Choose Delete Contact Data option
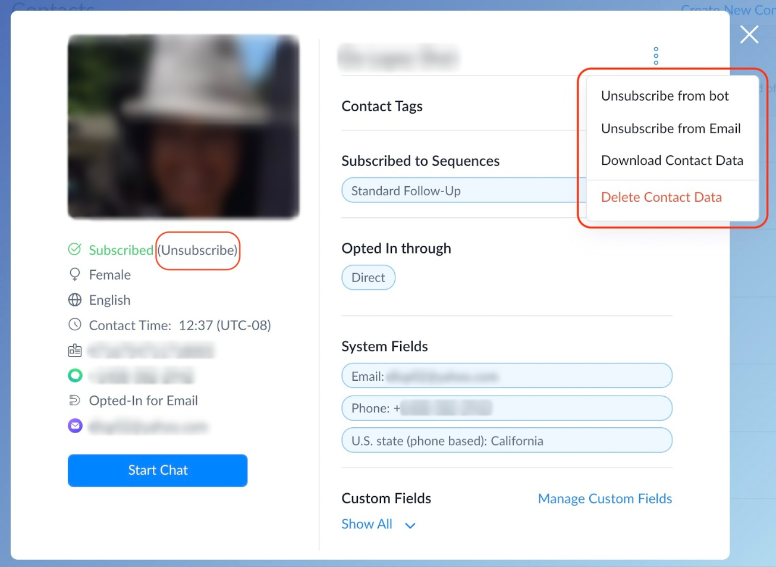The width and height of the screenshot is (776, 567). [x=661, y=197]
